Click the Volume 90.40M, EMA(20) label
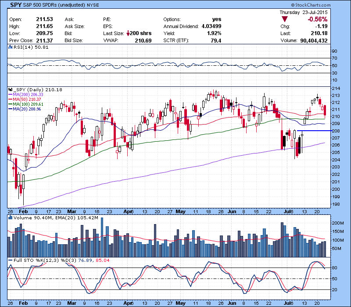The width and height of the screenshot is (351, 307). tap(56, 218)
